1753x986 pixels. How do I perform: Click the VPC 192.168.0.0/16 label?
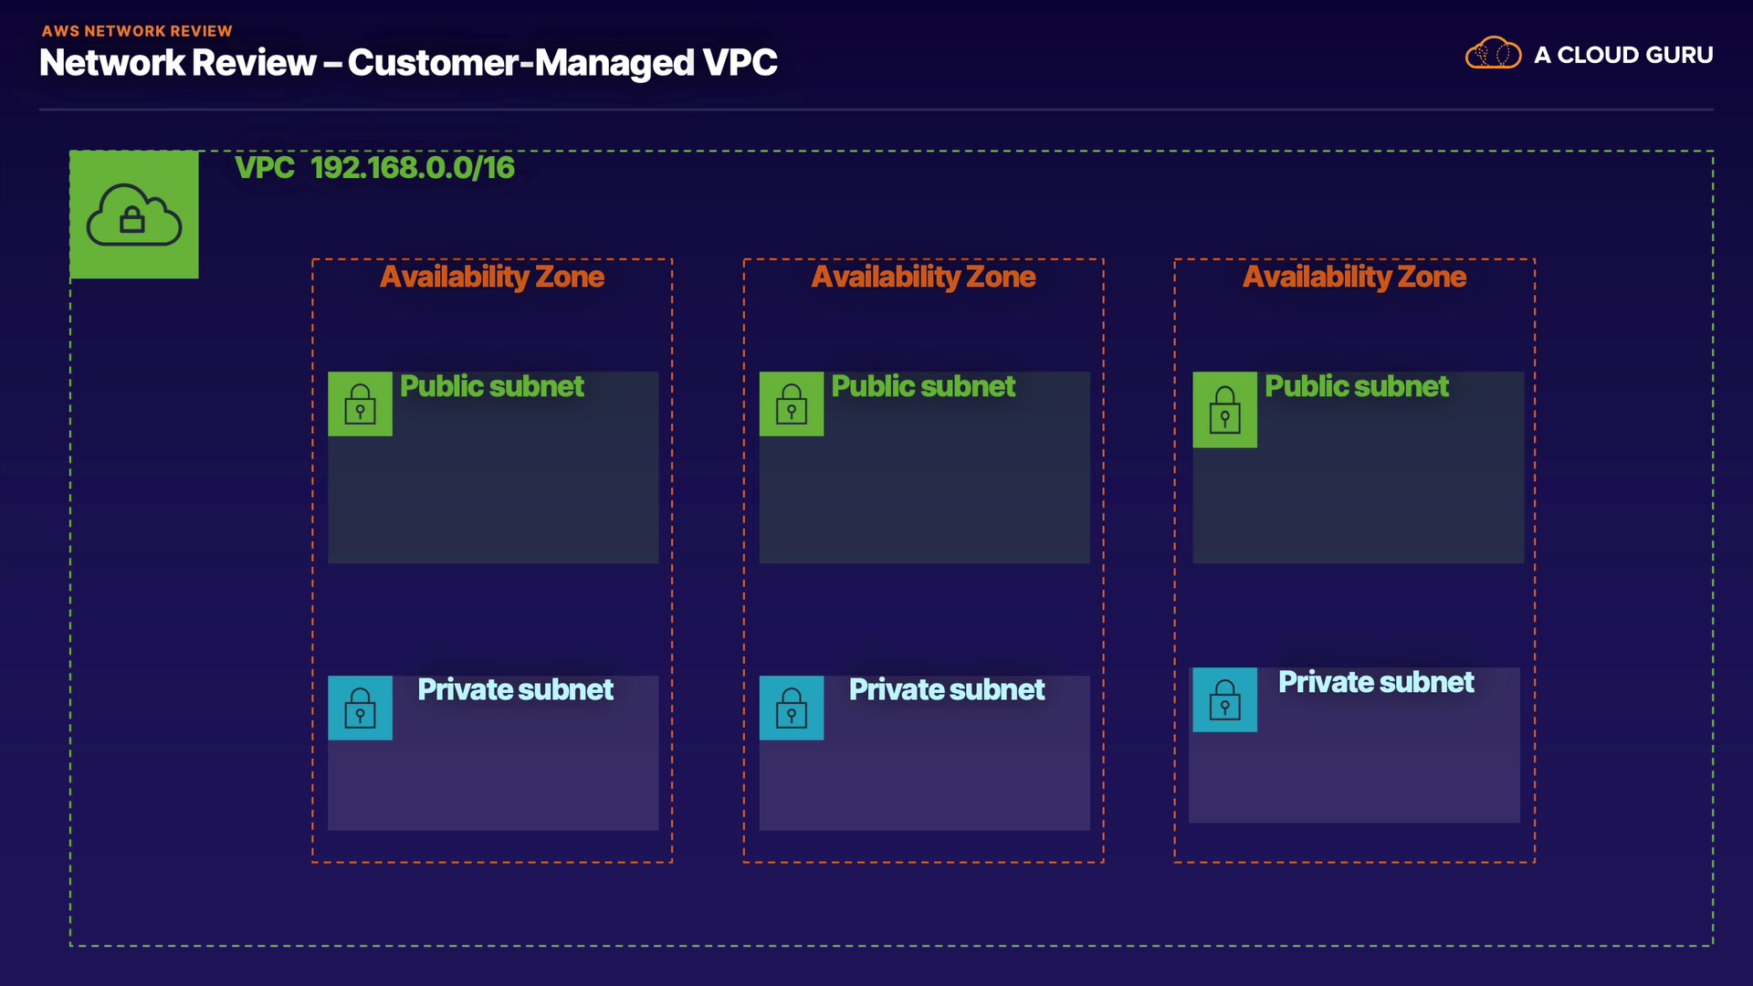click(374, 168)
